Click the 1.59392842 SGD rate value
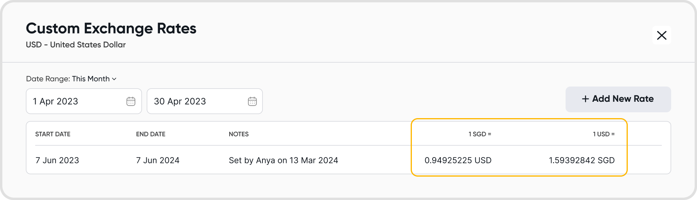This screenshot has height=200, width=697. tap(582, 160)
